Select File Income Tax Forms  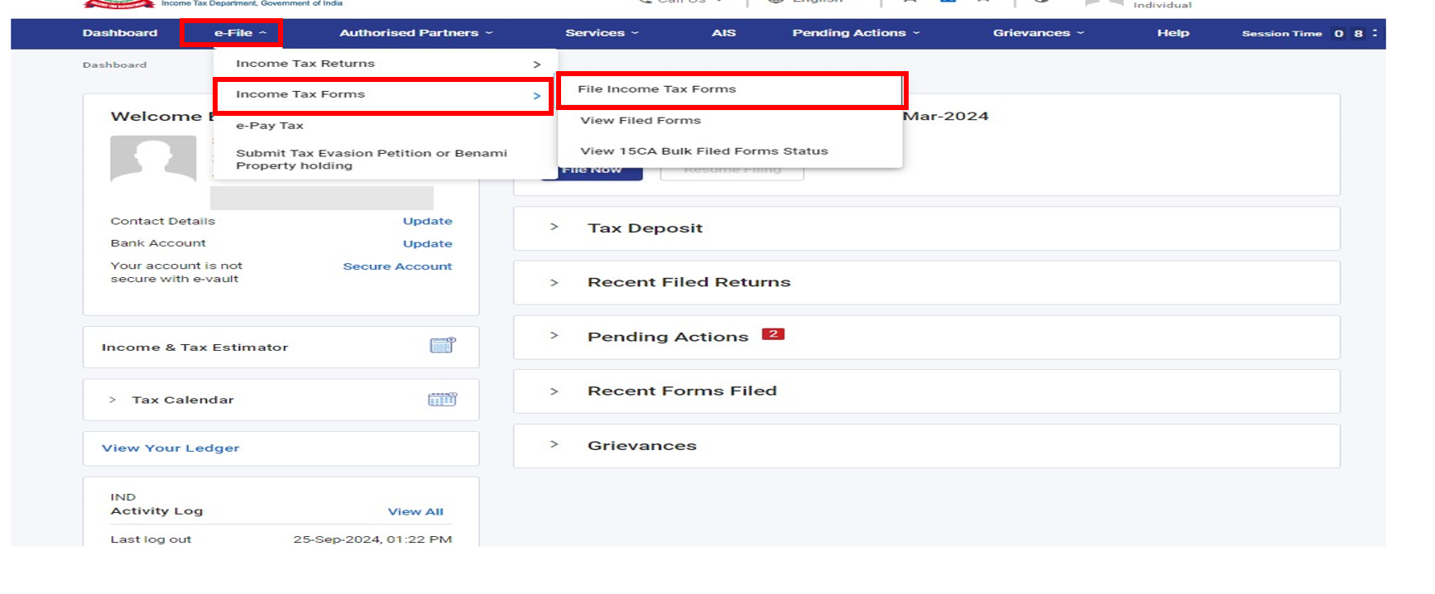(x=657, y=89)
